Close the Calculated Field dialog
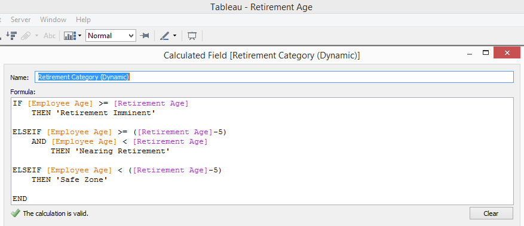Screen dimensions: 524x226 [507, 52]
